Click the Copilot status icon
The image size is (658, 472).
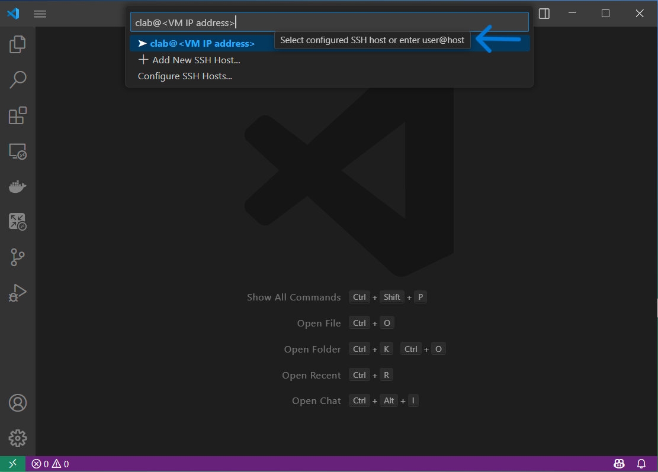click(619, 464)
